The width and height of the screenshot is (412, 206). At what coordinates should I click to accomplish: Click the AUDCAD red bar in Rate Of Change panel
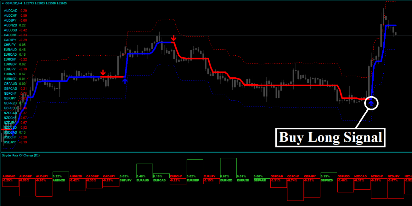coord(11,183)
